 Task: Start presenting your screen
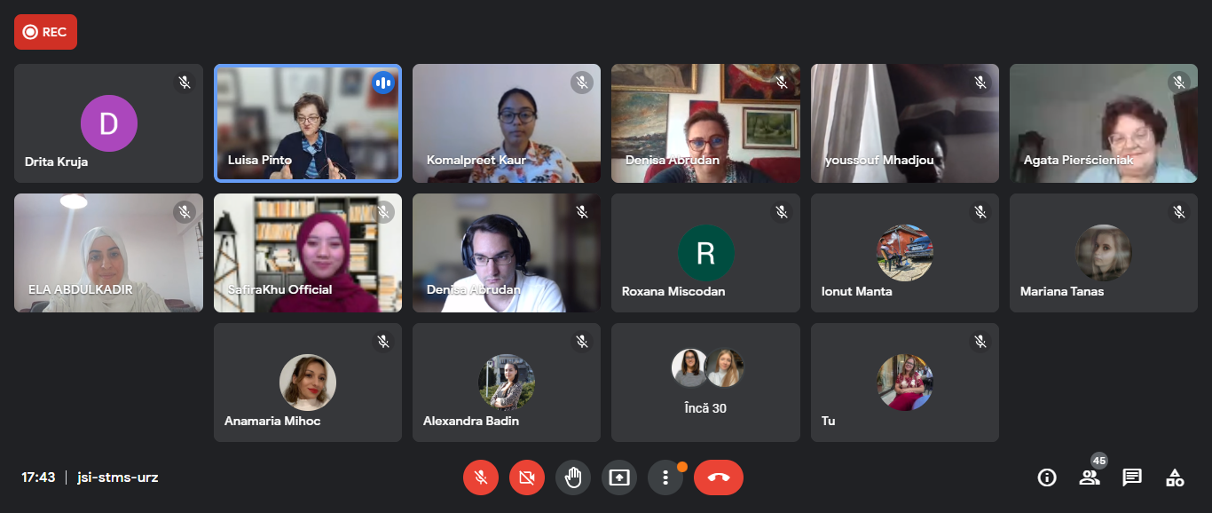click(619, 477)
